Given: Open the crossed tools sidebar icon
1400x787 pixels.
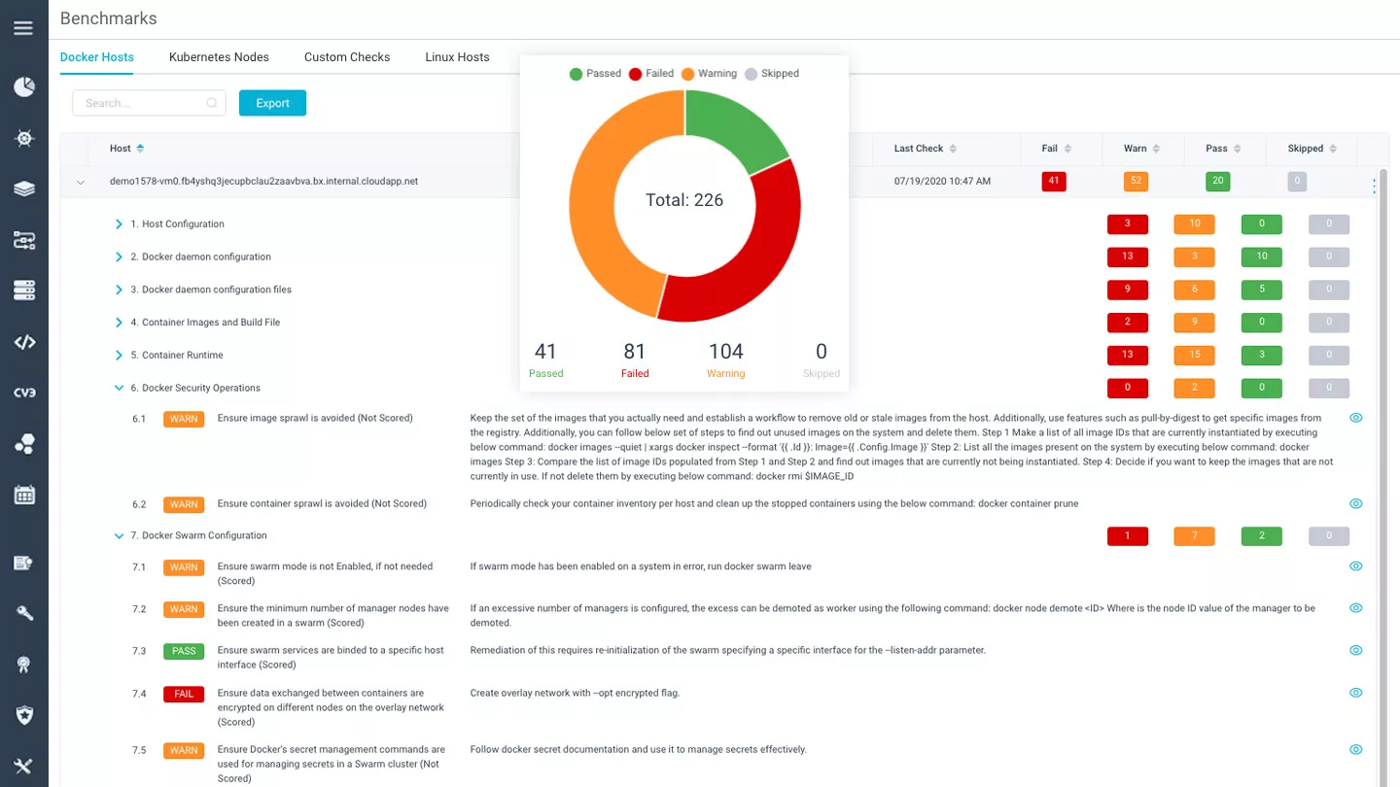Looking at the screenshot, I should [24, 766].
